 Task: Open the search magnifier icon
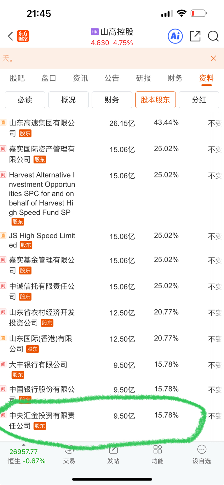click(x=213, y=36)
